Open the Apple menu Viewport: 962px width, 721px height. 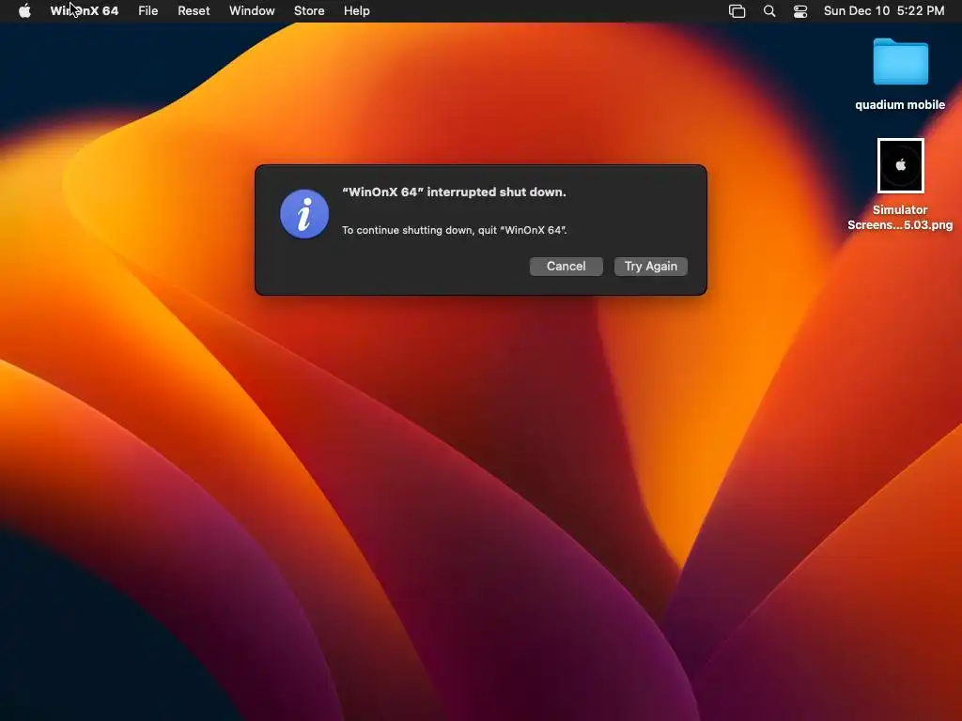[x=24, y=11]
